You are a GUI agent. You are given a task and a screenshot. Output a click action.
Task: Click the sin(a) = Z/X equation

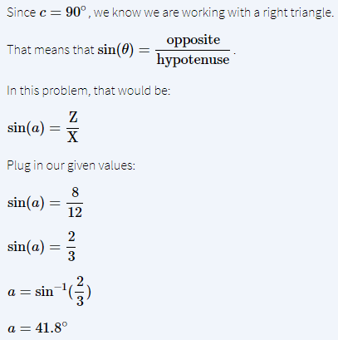[43, 127]
